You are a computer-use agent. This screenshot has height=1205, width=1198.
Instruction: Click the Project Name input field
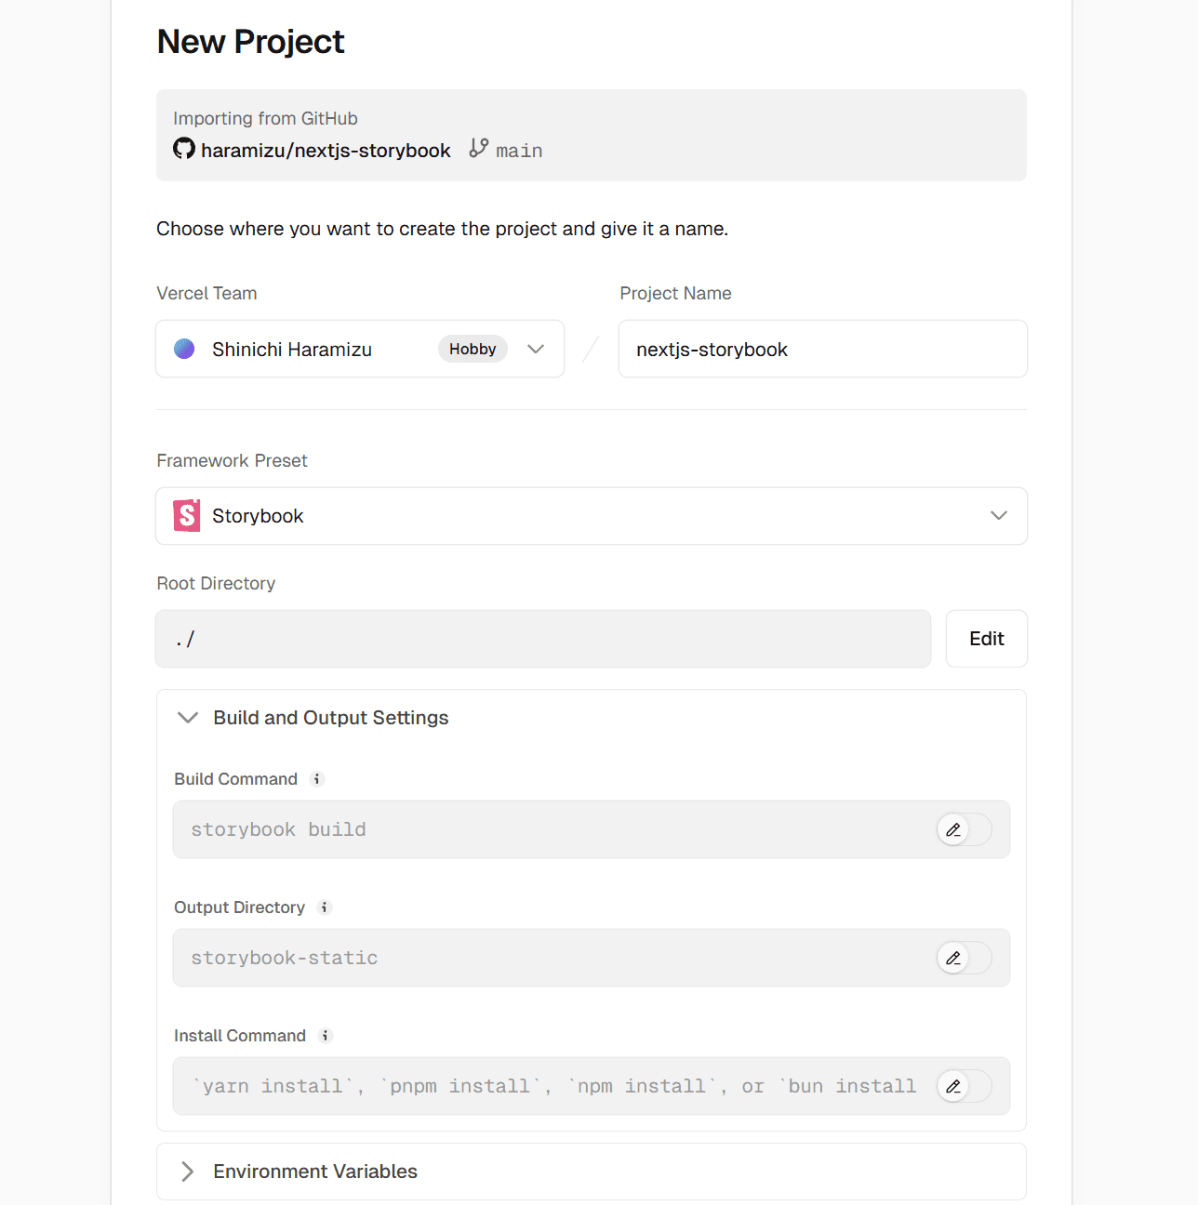tap(822, 350)
